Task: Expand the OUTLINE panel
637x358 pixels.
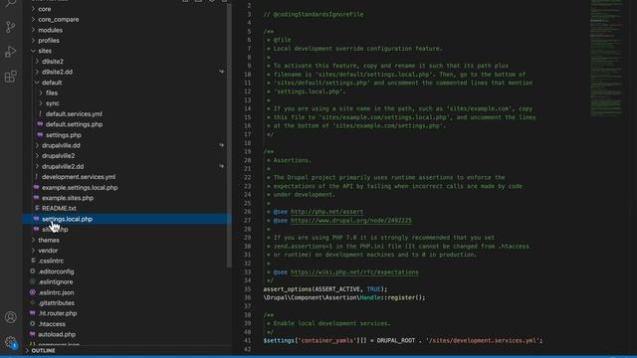Action: [27, 350]
